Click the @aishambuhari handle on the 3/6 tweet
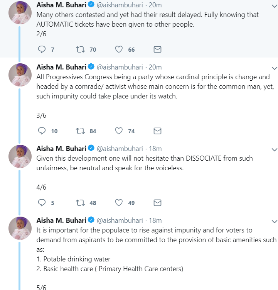This screenshot has height=290, width=278. coord(120,67)
